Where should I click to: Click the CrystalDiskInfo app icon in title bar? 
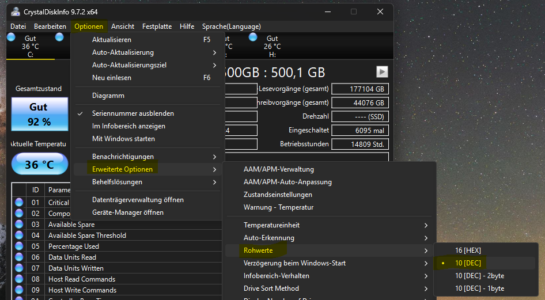pos(16,12)
